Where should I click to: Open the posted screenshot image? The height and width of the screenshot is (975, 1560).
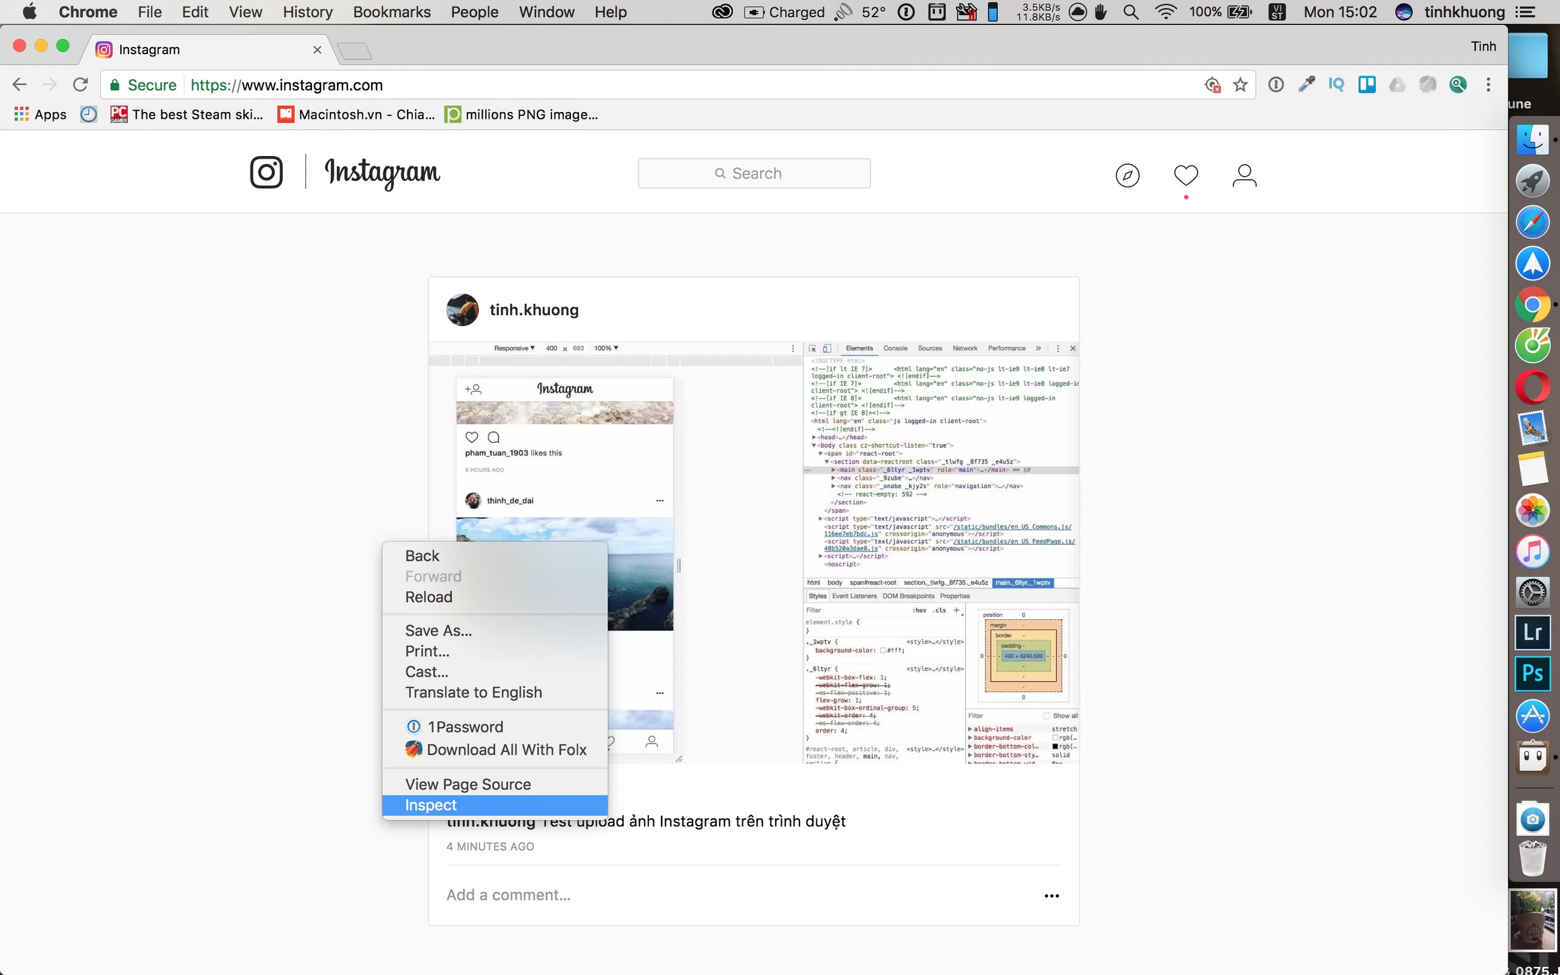[x=754, y=553]
